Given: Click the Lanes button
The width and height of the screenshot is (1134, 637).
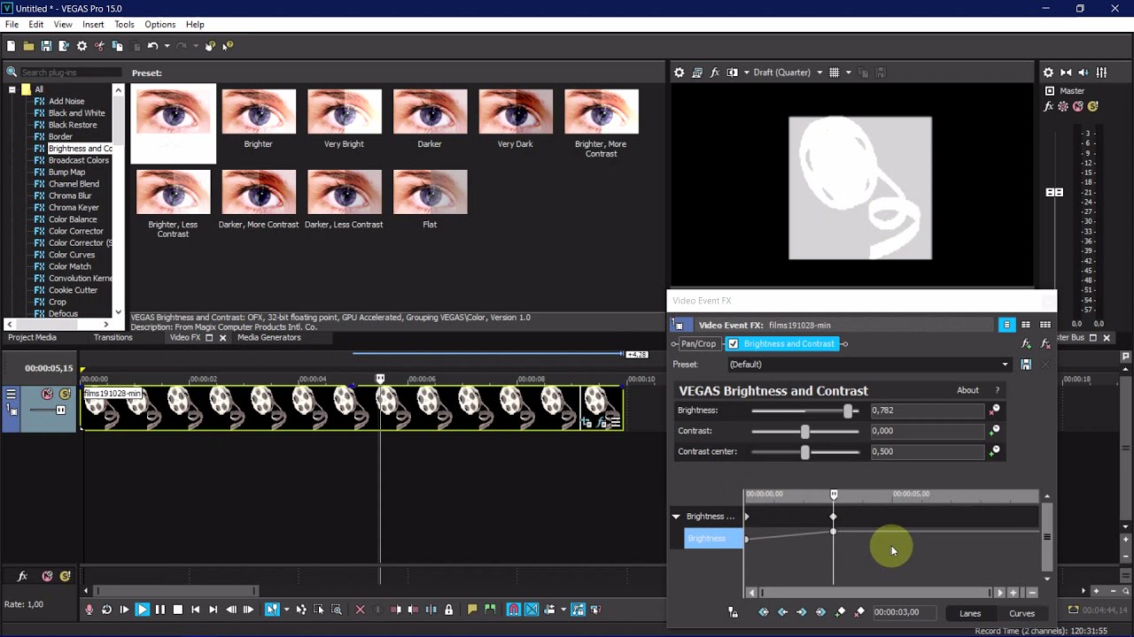Looking at the screenshot, I should (970, 613).
